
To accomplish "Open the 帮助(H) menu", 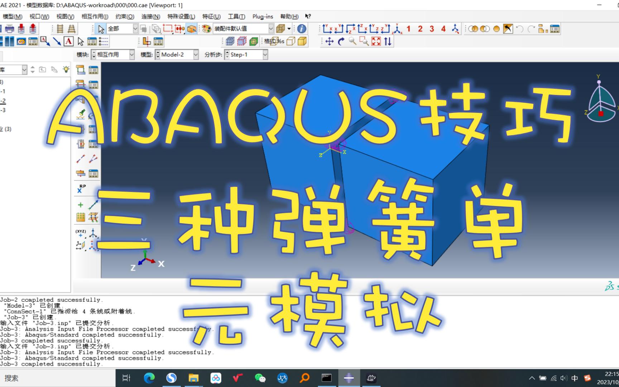I will [289, 16].
